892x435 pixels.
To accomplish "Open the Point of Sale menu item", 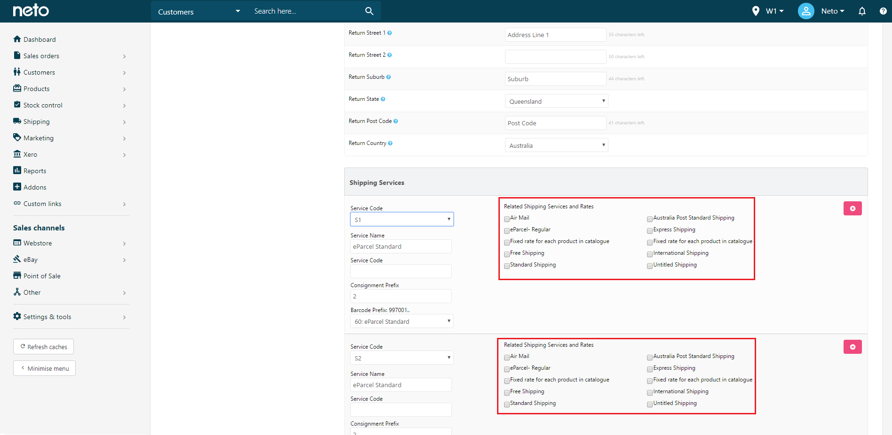I will [42, 276].
